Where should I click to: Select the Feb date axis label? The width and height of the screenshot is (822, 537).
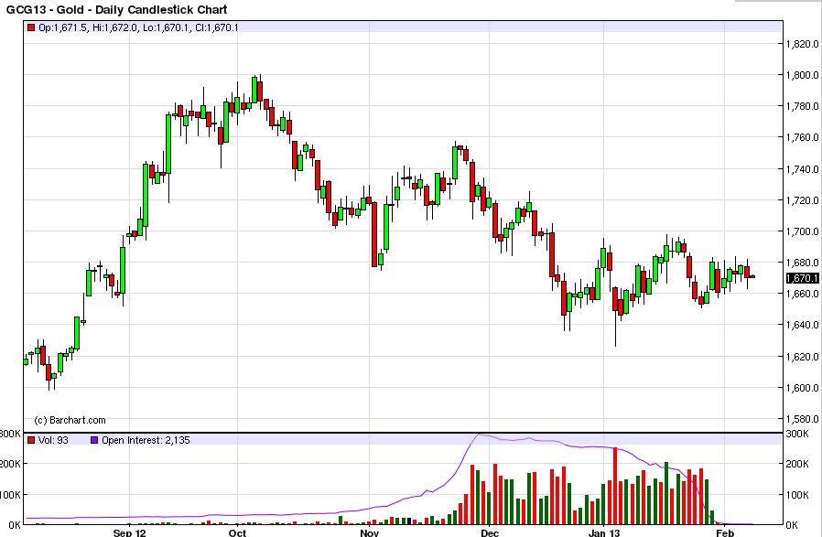(x=726, y=532)
